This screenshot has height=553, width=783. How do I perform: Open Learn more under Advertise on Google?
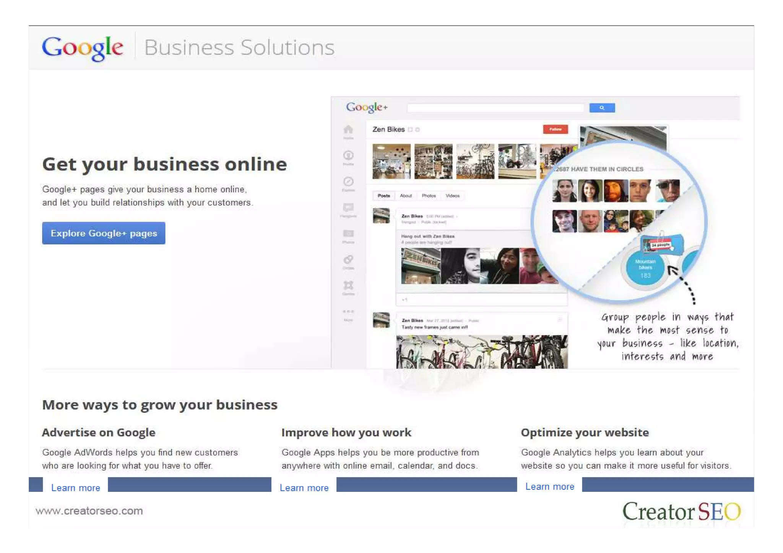click(x=76, y=488)
